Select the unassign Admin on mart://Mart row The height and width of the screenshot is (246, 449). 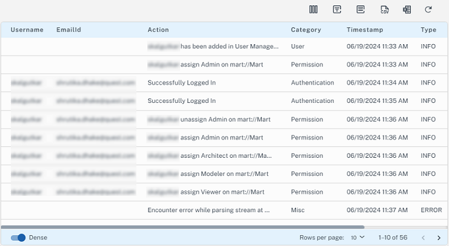[x=222, y=120]
